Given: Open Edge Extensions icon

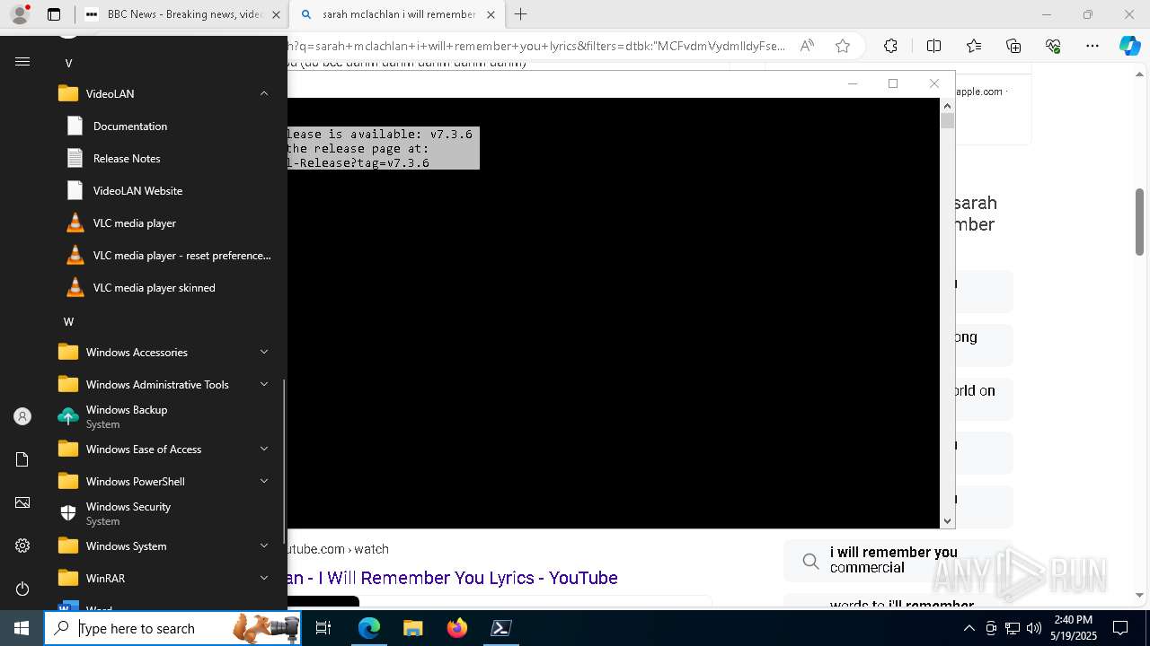Looking at the screenshot, I should click(x=890, y=46).
